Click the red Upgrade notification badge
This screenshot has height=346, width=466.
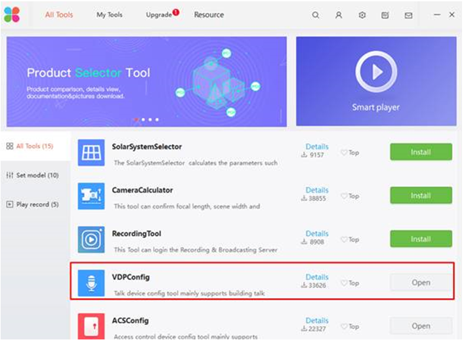(176, 12)
